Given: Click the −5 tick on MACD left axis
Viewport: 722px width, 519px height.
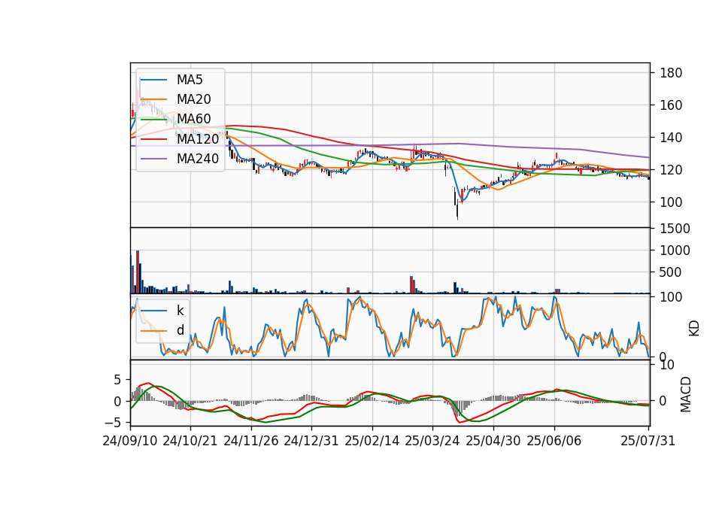Looking at the screenshot, I should point(112,423).
